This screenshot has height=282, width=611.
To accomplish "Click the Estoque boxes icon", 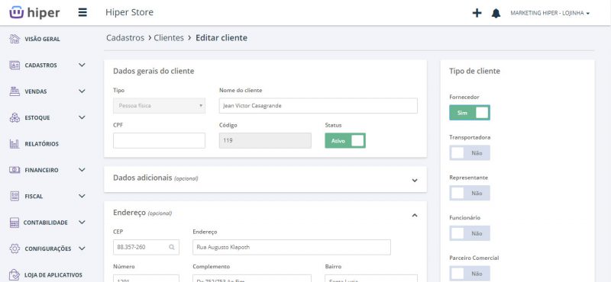I will 15,117.
